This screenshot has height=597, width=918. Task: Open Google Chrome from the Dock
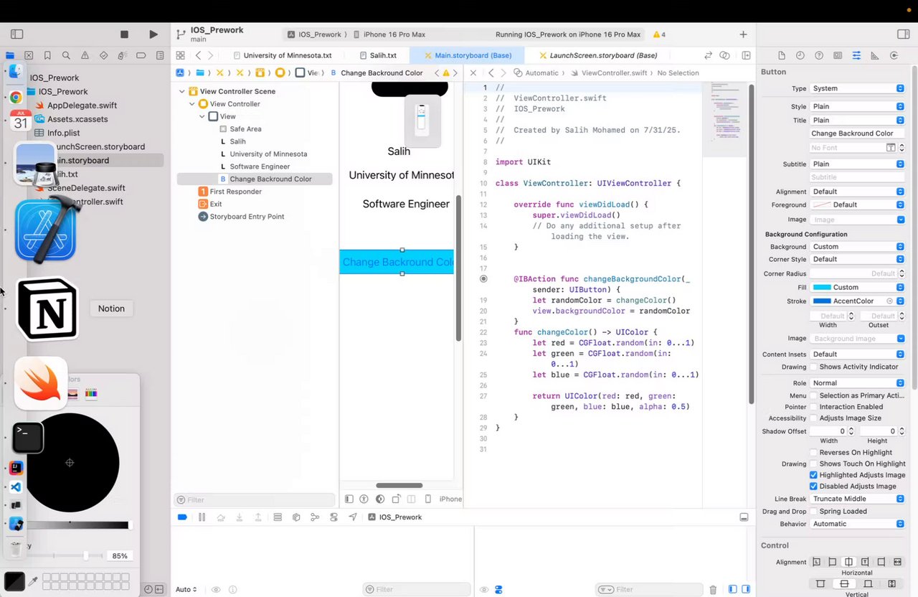(15, 97)
